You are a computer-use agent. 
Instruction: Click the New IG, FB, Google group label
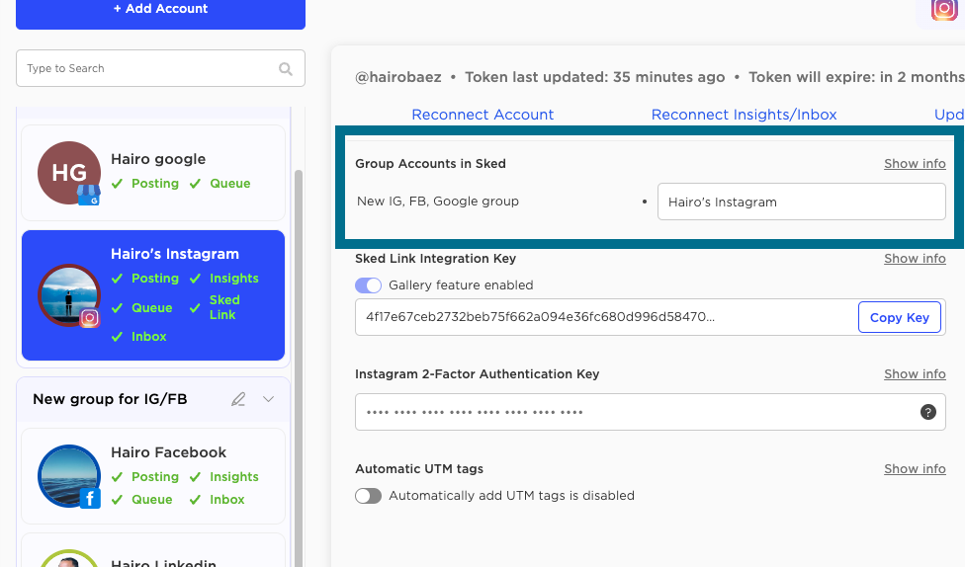(438, 202)
